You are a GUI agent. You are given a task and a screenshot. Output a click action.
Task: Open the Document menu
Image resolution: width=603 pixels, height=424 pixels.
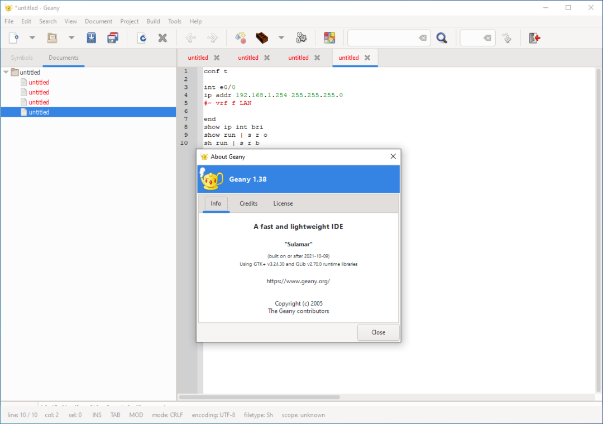click(98, 21)
